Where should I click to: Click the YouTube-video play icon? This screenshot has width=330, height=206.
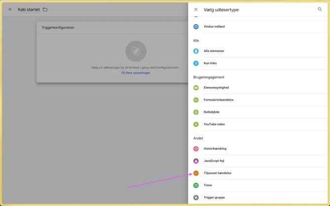point(196,124)
